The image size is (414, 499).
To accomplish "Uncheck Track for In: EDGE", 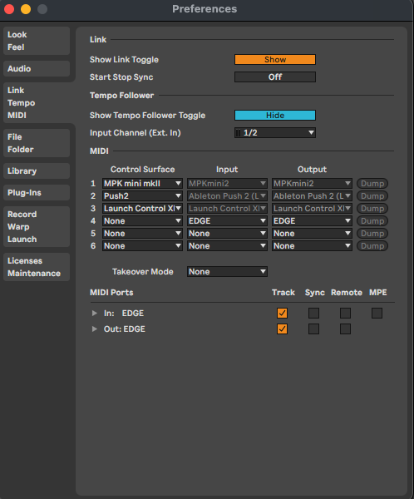I will pos(282,314).
